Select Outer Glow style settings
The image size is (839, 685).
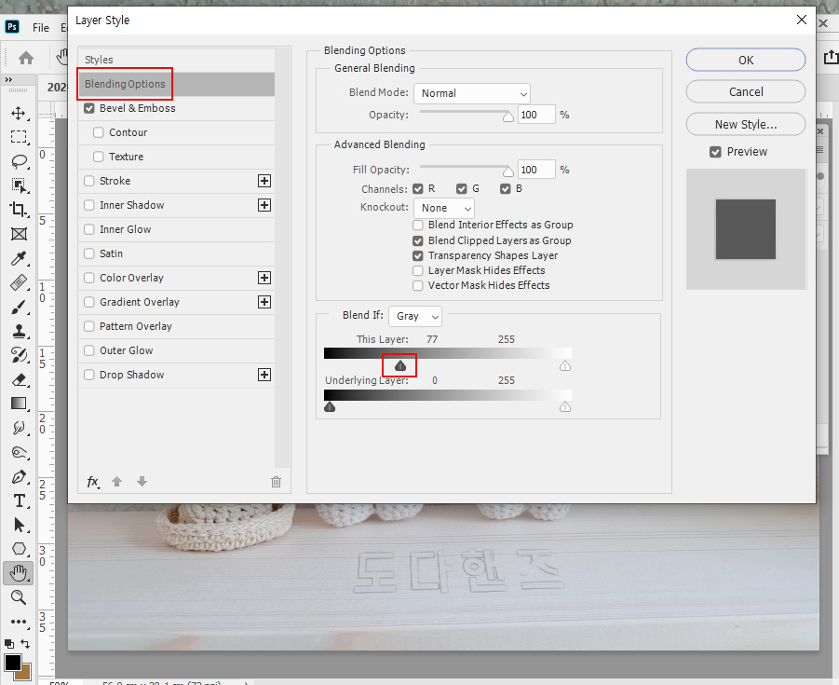(127, 350)
